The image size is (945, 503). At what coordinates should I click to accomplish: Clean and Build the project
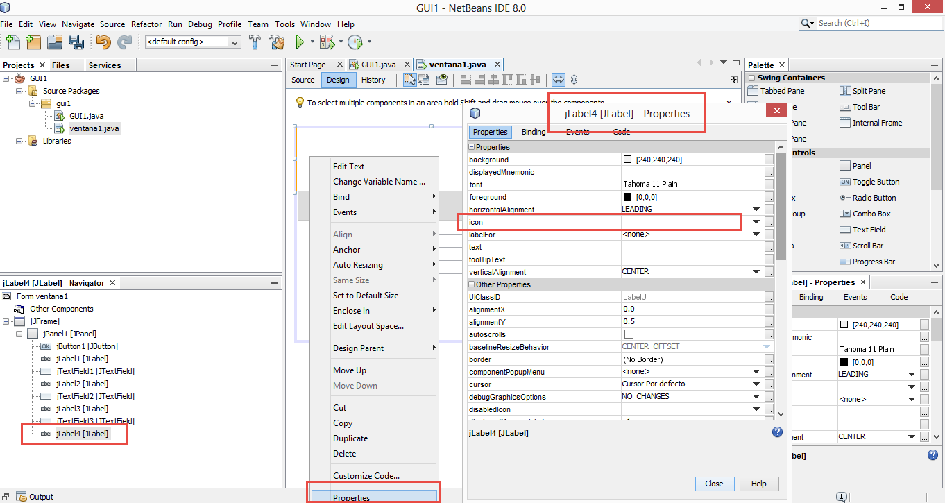click(x=276, y=42)
